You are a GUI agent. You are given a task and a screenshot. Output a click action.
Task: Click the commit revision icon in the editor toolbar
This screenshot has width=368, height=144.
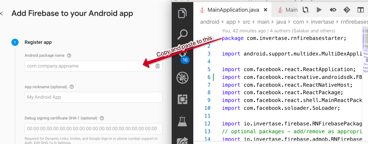pyautogui.click(x=333, y=10)
